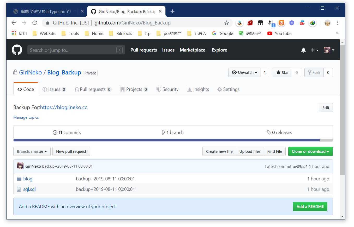Click the language breakdown color bar

166,140
